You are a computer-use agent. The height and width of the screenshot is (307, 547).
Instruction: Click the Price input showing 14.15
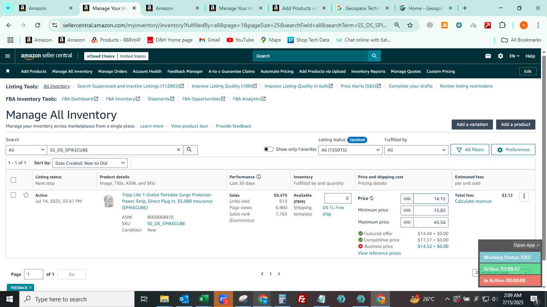pyautogui.click(x=430, y=199)
